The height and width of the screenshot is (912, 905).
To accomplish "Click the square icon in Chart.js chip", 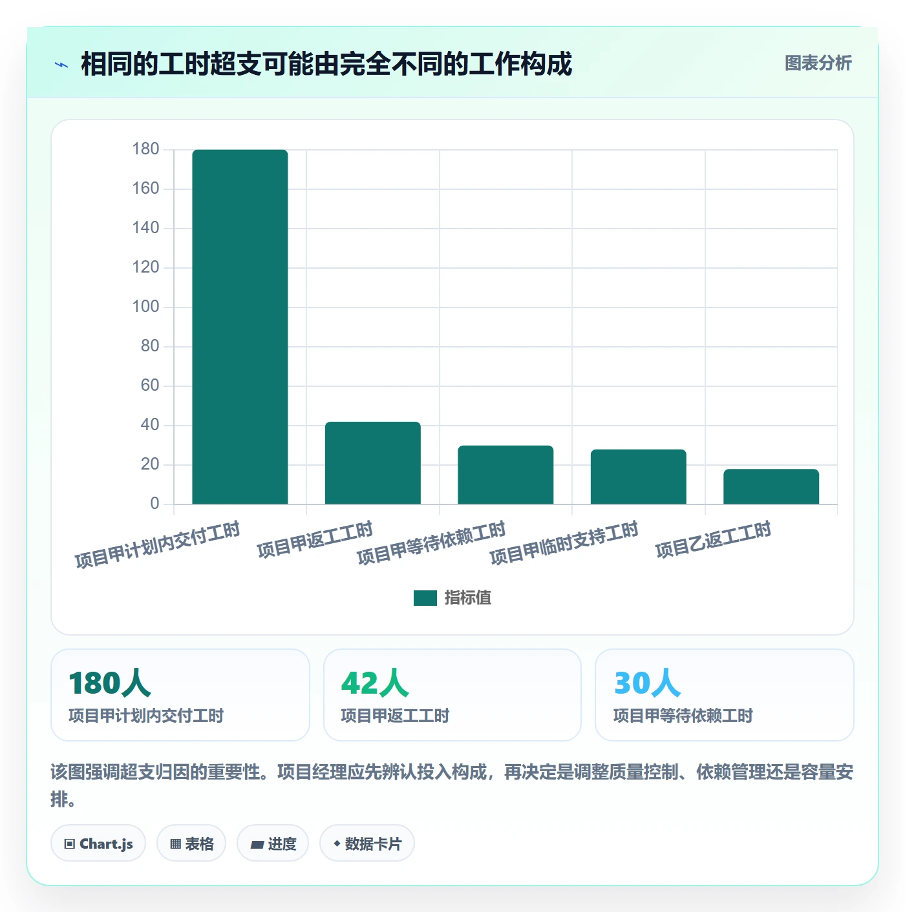I will 70,844.
